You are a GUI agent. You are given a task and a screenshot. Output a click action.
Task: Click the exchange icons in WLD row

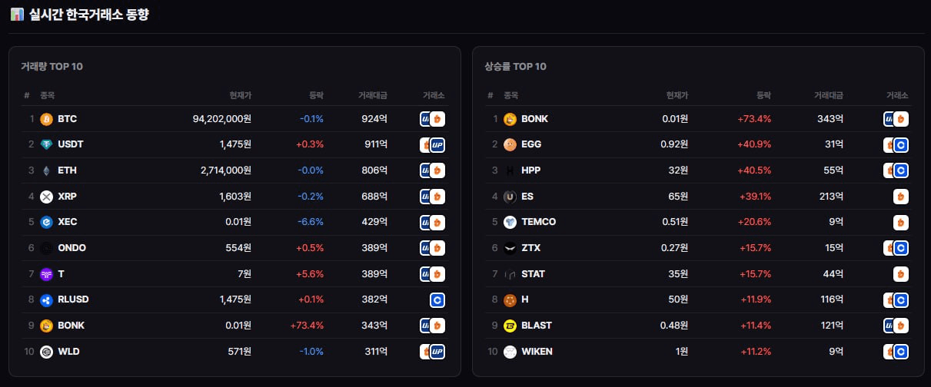coord(433,352)
